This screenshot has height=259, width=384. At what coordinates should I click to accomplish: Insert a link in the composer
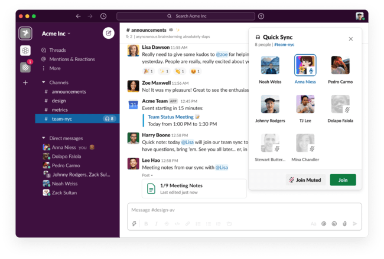pos(188,224)
